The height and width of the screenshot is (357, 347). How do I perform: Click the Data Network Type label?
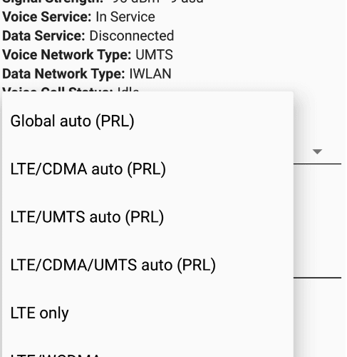click(x=63, y=74)
